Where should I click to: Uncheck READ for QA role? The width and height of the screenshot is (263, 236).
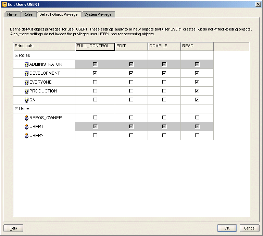click(197, 100)
